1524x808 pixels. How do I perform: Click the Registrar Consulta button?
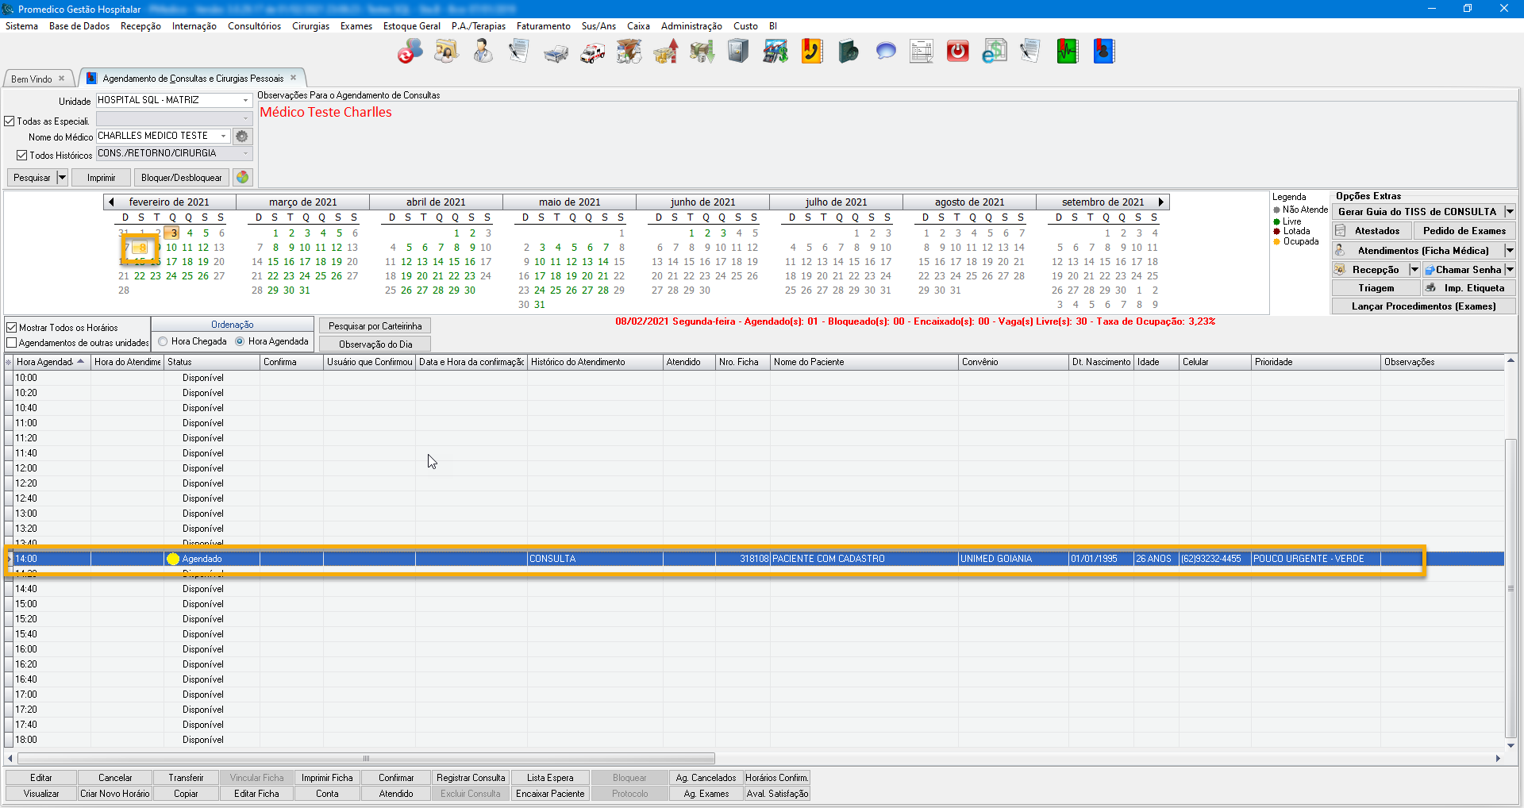click(x=470, y=778)
